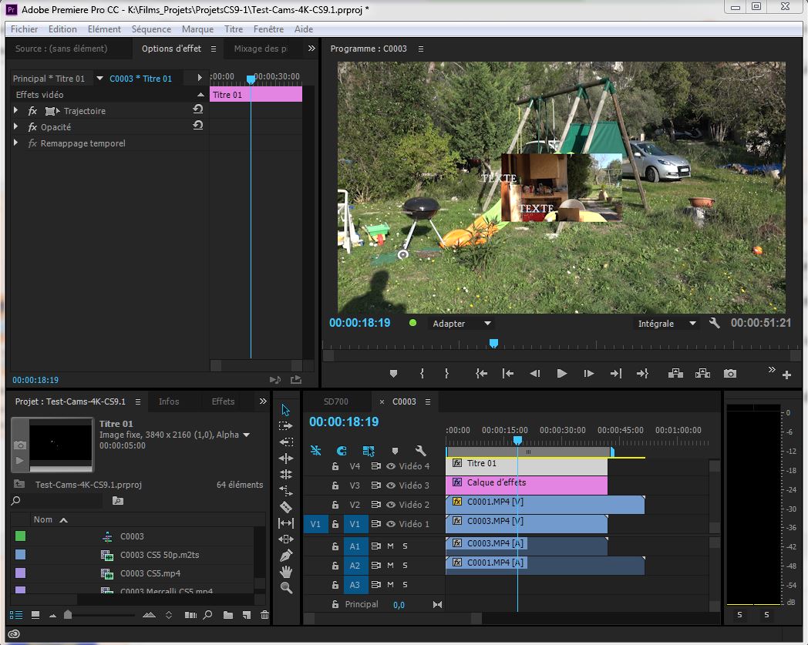Image resolution: width=808 pixels, height=645 pixels.
Task: Select the Razor tool in tools panel
Action: [286, 506]
